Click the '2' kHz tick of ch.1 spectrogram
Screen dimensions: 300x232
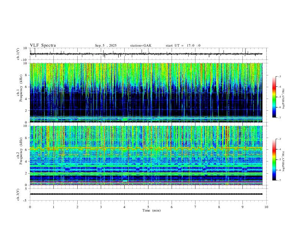[26, 111]
